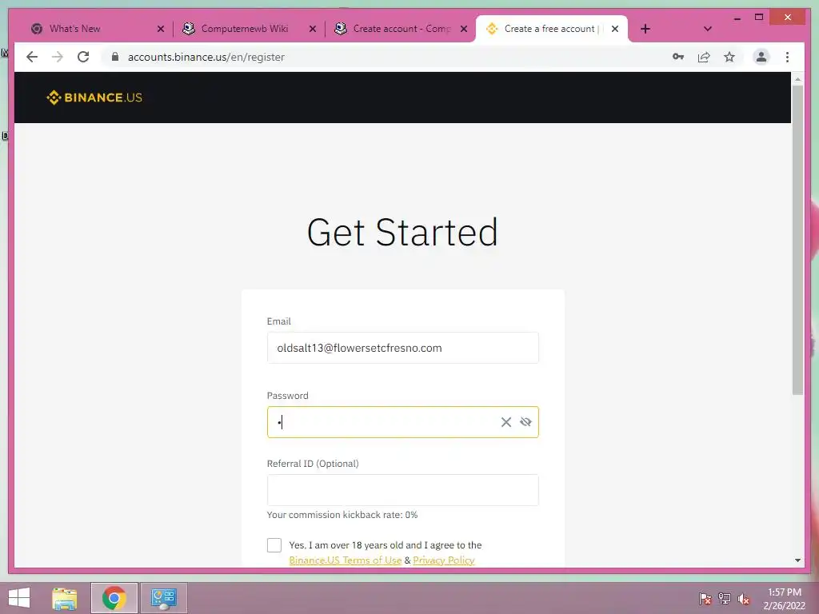Open the taskbar clock and date
This screenshot has height=614, width=819.
[784, 598]
